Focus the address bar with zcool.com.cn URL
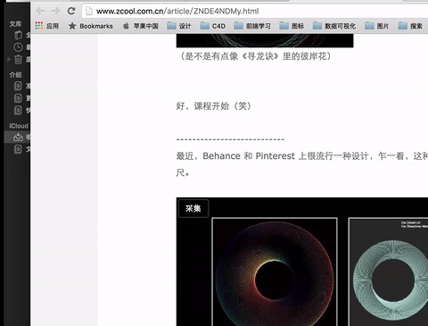Screen dimensions: 428x326 [255, 12]
